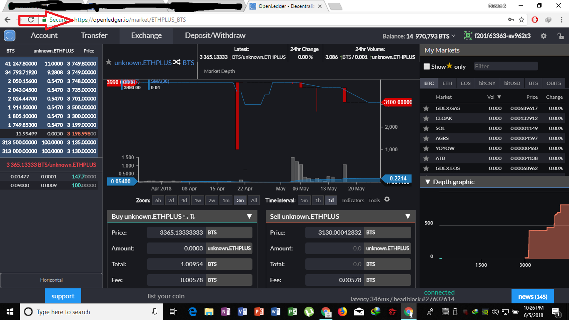Sort markets by the Vol column
The image size is (569, 320).
[494, 97]
